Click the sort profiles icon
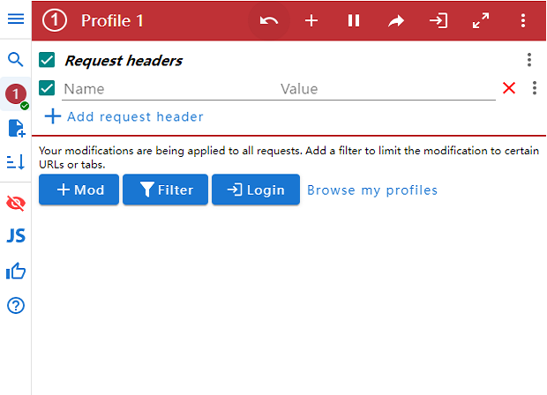The image size is (547, 395). click(15, 161)
